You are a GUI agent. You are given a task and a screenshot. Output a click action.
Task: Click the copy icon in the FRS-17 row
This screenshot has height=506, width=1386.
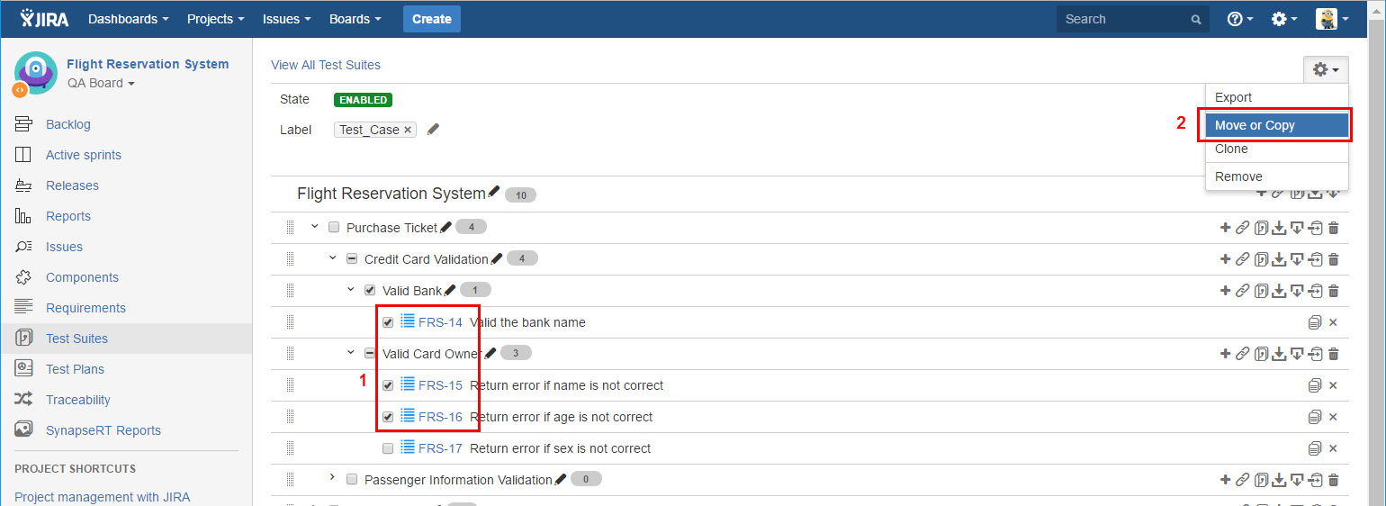pyautogui.click(x=1315, y=448)
